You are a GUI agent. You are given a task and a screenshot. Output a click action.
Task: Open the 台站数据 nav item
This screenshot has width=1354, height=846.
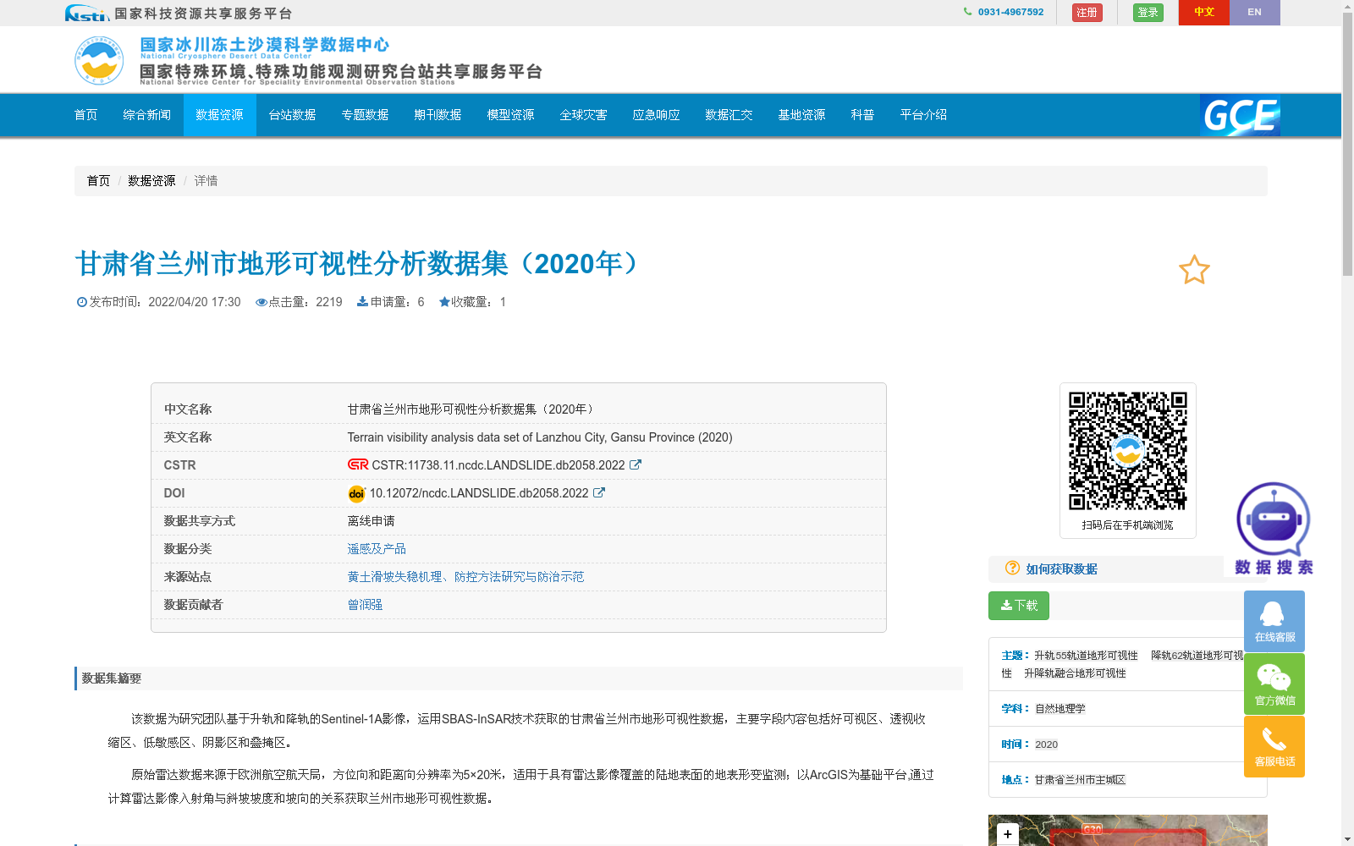pyautogui.click(x=293, y=115)
